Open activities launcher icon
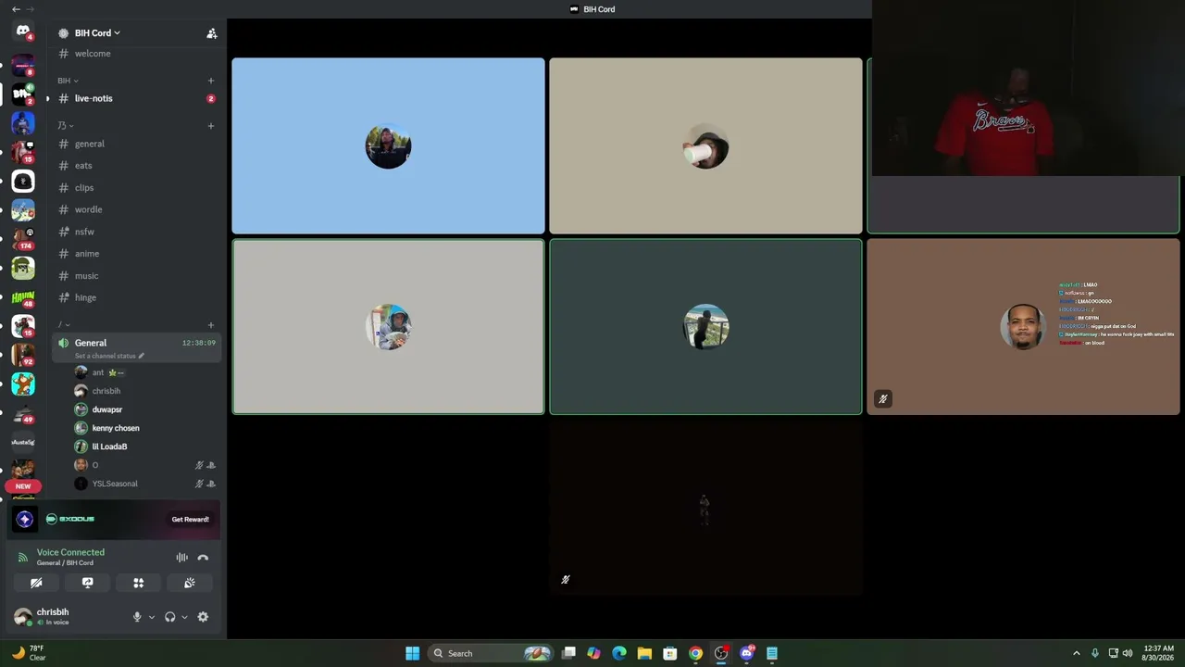 139,583
